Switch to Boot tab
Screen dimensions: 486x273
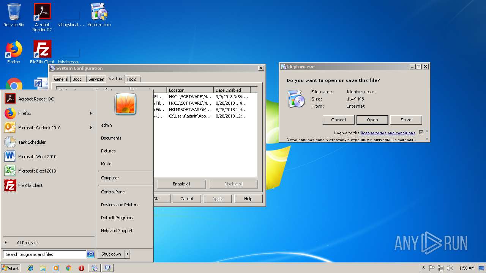click(77, 79)
